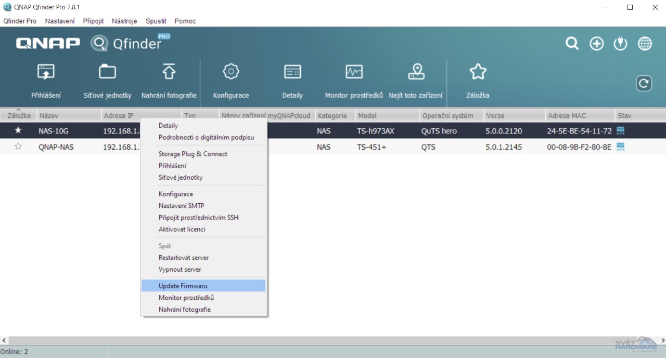Click the Přihlášení toolbar icon

pos(46,81)
